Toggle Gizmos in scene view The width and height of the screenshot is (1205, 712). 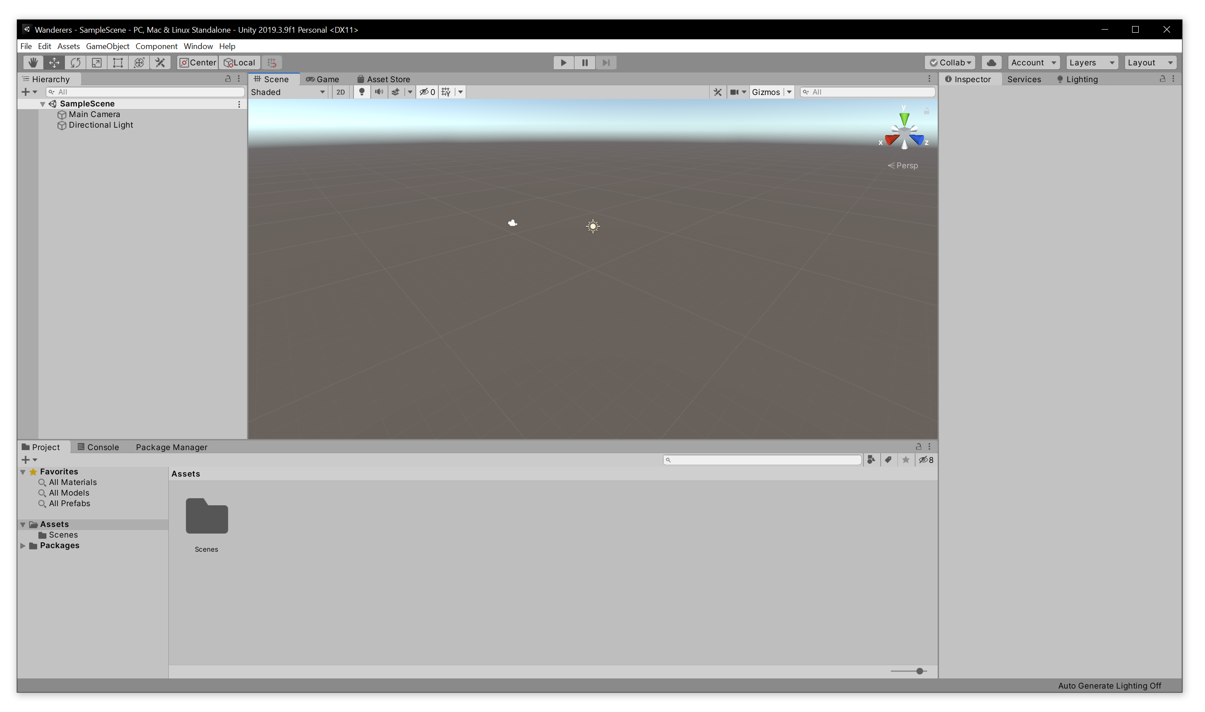click(766, 92)
